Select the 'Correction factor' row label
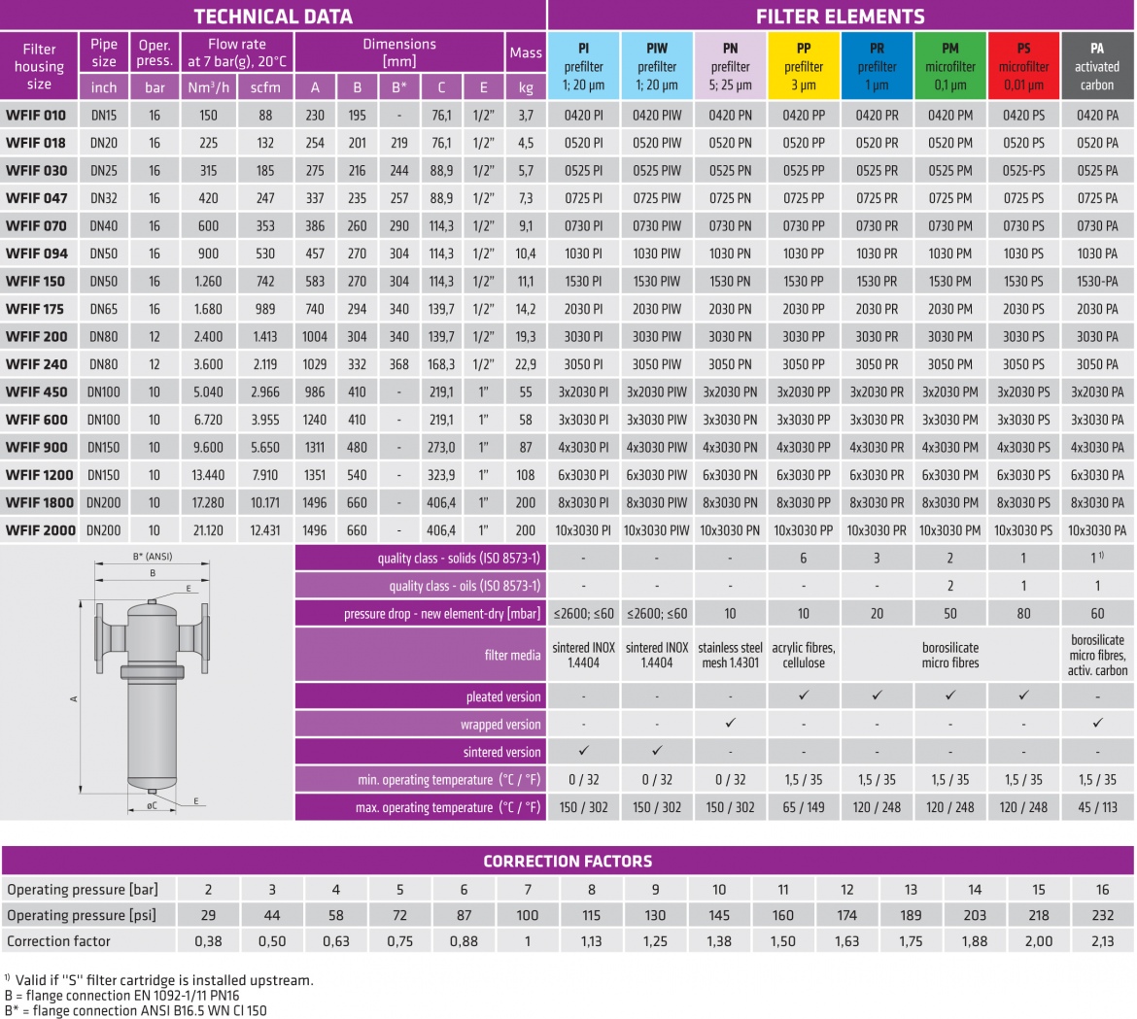Screen dimensions: 1137x1019 pyautogui.click(x=58, y=941)
